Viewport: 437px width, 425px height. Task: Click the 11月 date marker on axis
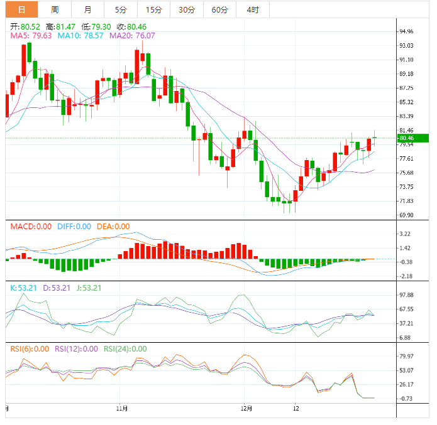click(x=123, y=408)
